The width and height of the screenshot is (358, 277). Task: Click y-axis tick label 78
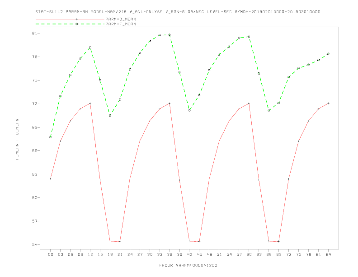click(35, 57)
